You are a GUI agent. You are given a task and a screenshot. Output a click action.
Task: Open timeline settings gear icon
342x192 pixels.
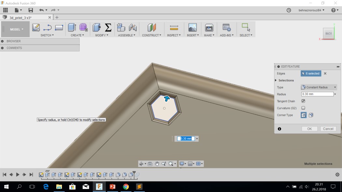[x=337, y=174]
